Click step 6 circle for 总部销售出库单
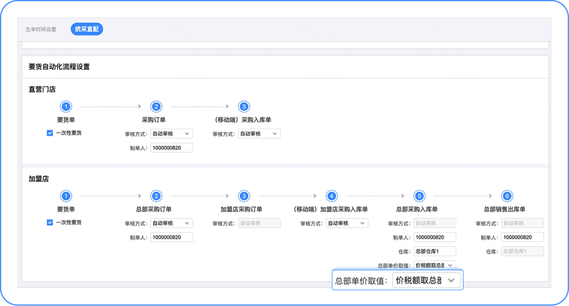Viewport: 569px width, 306px height. [507, 196]
